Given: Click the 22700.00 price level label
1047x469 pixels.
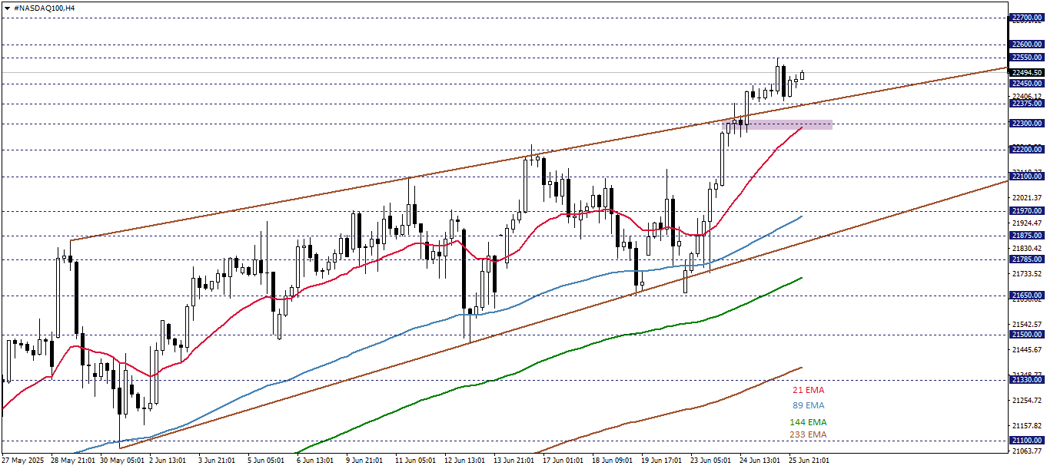Looking at the screenshot, I should [x=1027, y=17].
